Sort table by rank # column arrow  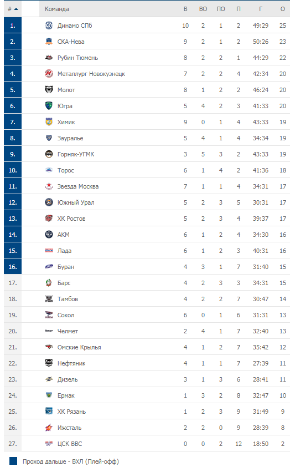point(16,9)
